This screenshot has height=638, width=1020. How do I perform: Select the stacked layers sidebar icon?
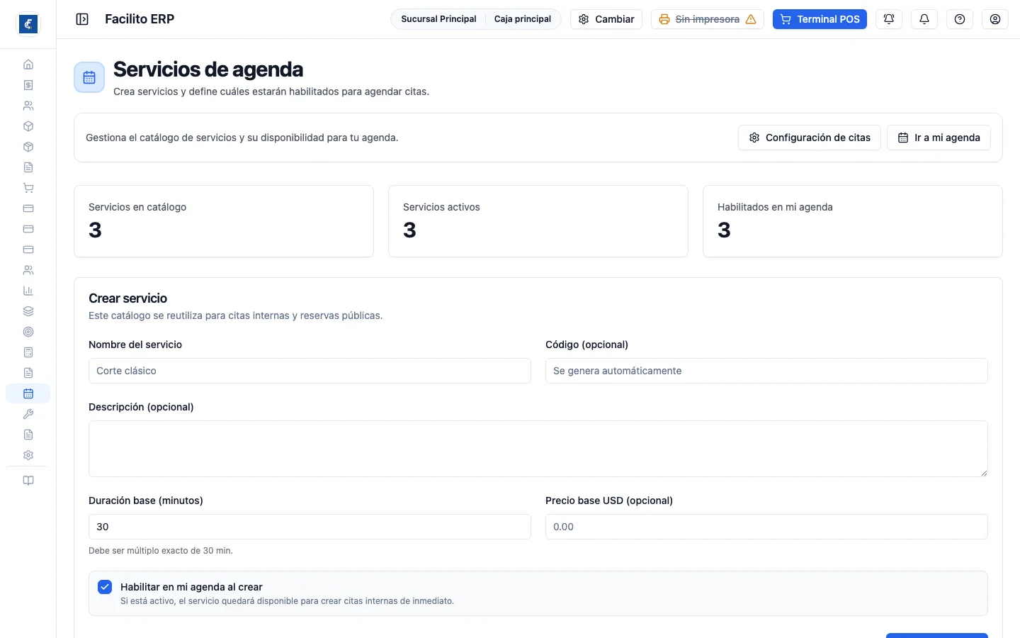(x=28, y=311)
